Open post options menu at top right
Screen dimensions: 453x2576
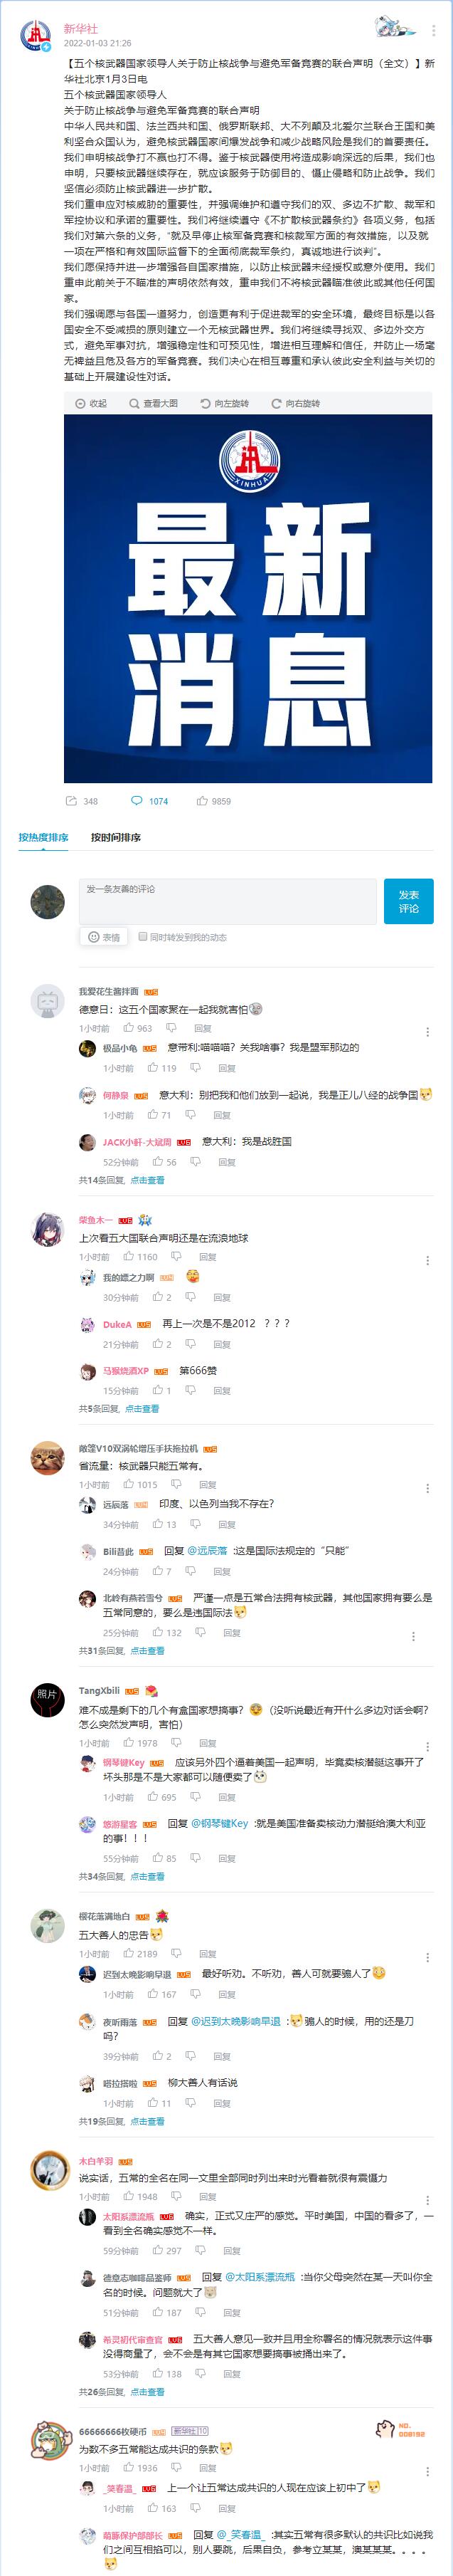pyautogui.click(x=434, y=31)
